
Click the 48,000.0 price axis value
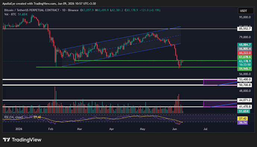point(245,91)
